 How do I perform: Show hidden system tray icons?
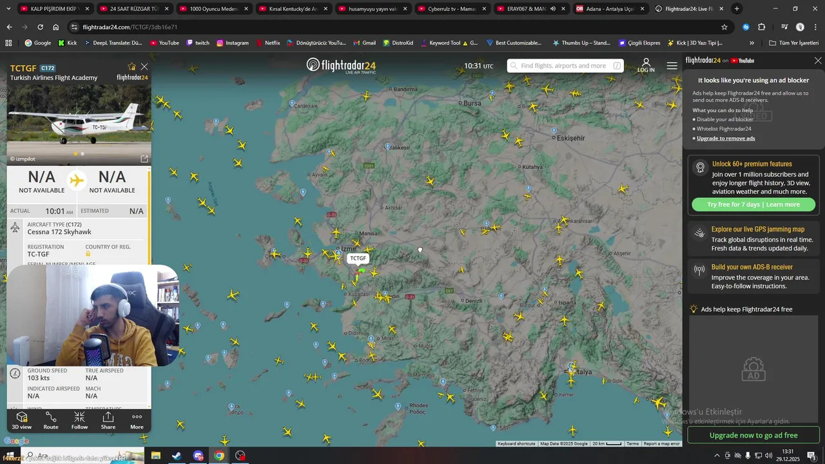pos(717,456)
